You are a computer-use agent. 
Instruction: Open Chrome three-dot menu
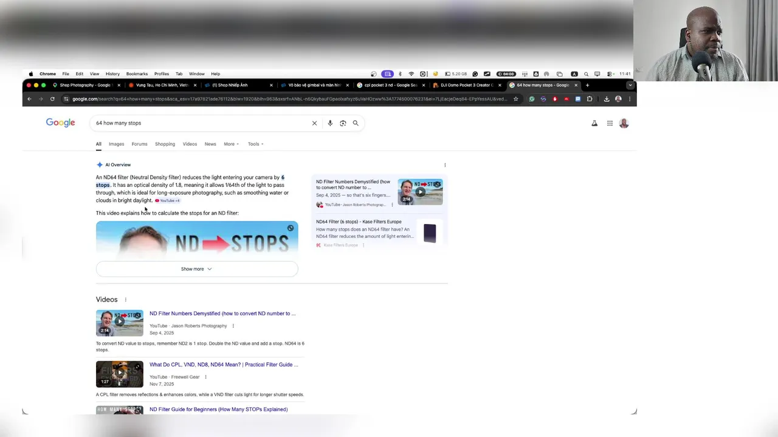(630, 99)
